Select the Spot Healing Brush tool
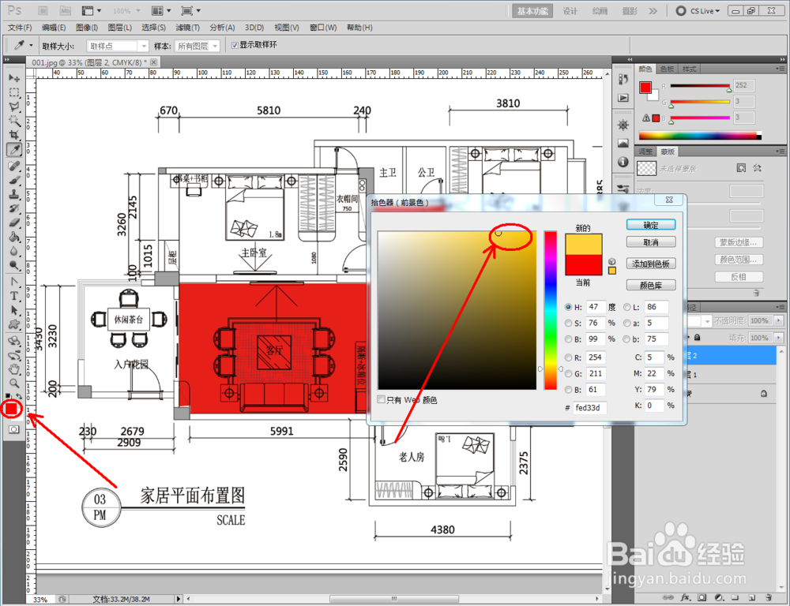 coord(14,166)
